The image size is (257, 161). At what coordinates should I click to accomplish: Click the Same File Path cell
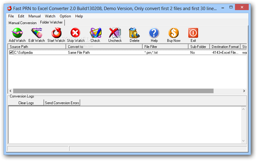[x=79, y=53]
